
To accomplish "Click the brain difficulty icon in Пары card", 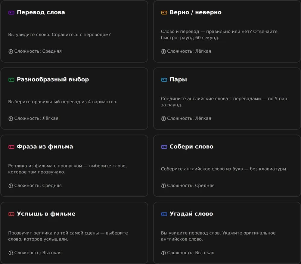I will tap(163, 119).
